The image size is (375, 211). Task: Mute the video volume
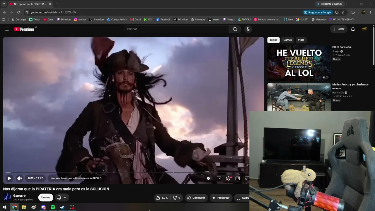point(19,178)
